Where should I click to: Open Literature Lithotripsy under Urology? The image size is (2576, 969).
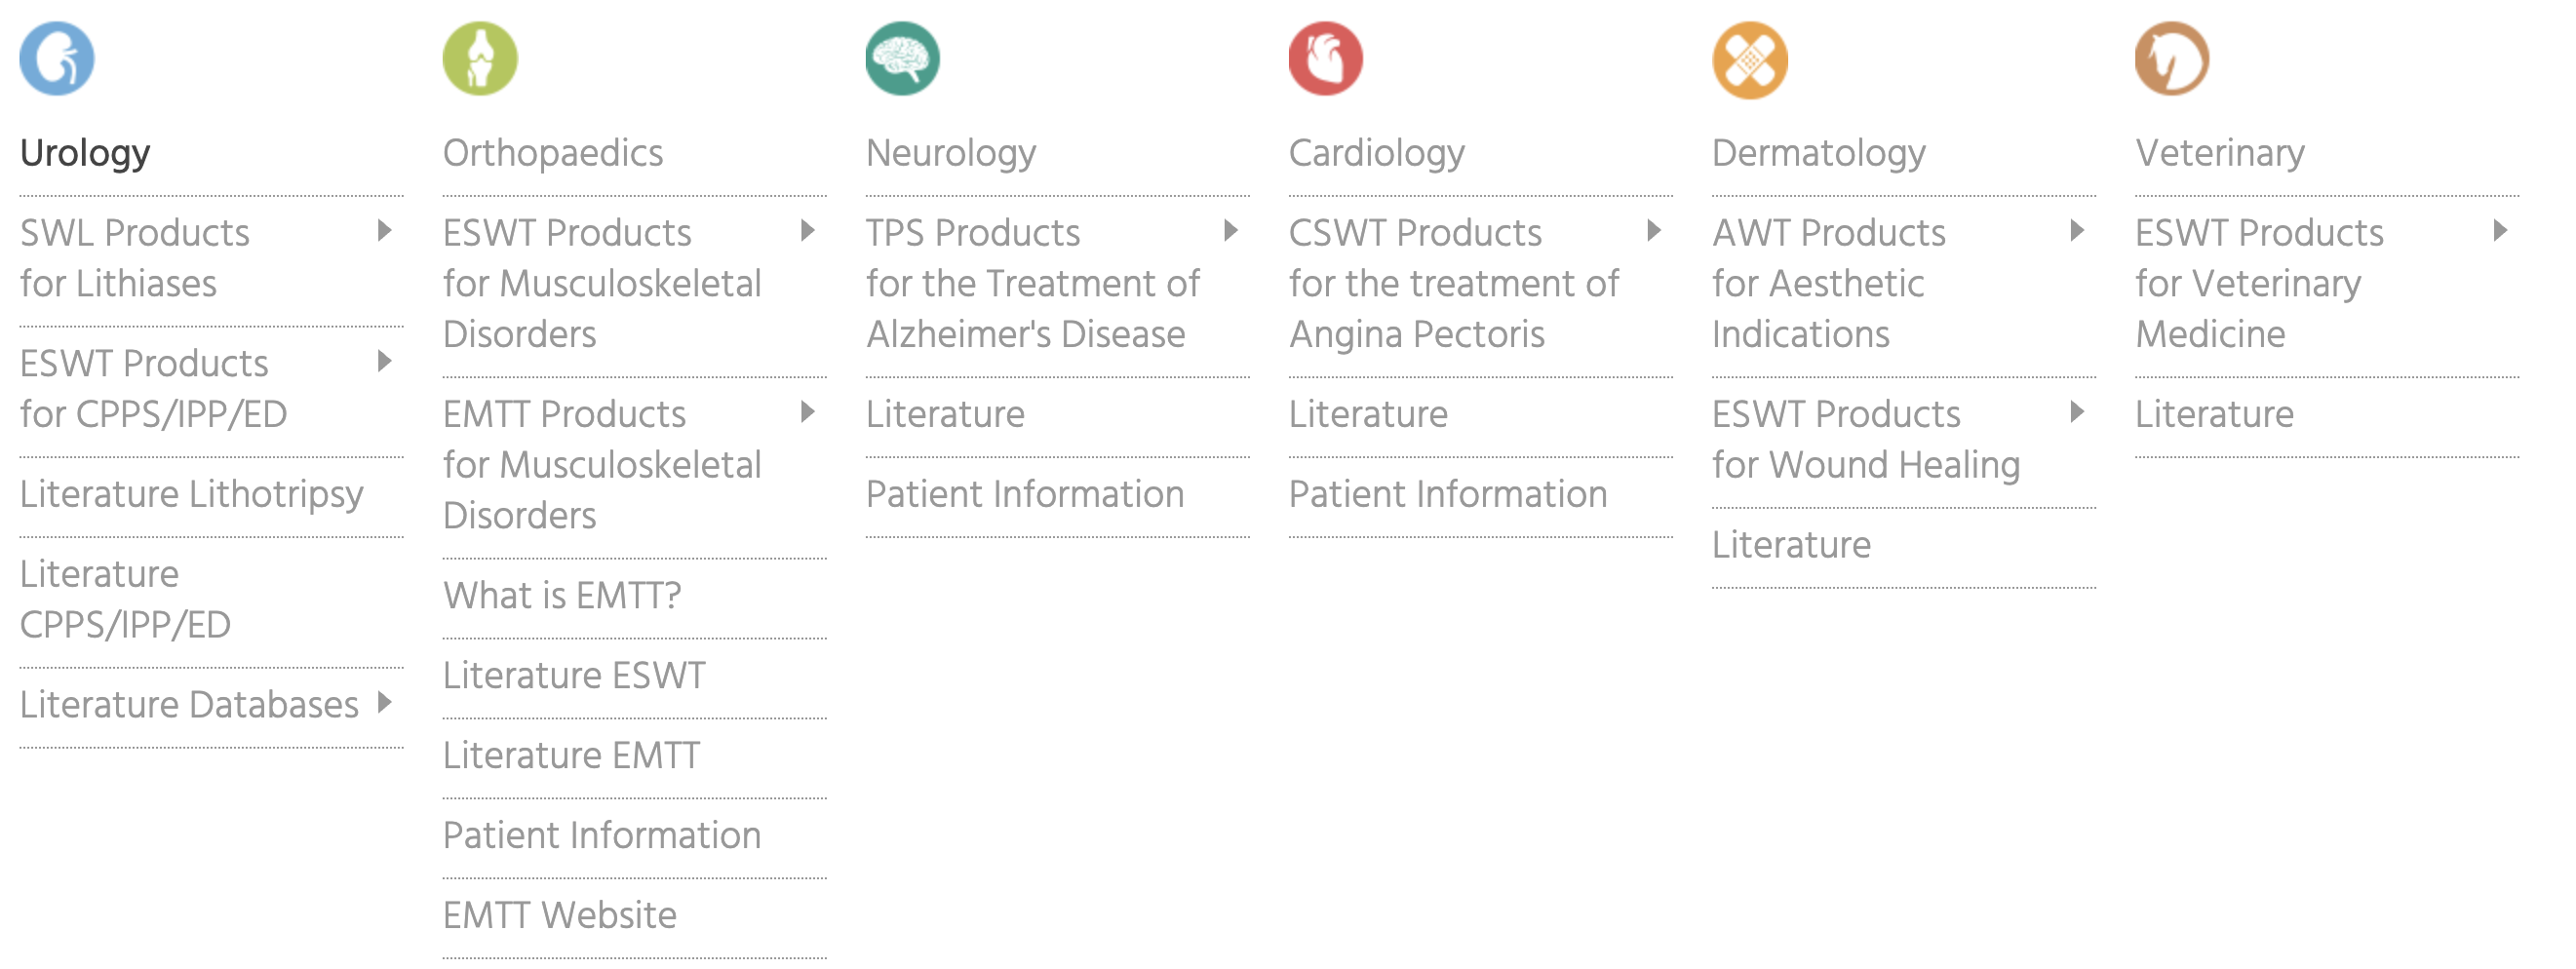[x=191, y=494]
